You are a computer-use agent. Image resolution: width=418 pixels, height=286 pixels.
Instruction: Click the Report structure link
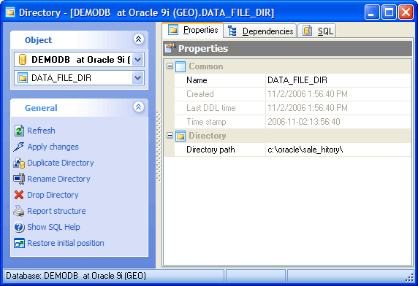click(x=56, y=211)
